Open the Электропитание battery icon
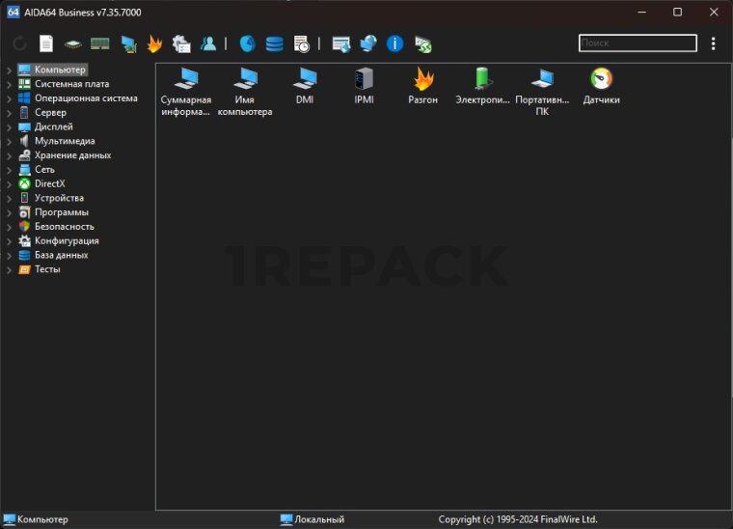The width and height of the screenshot is (733, 529). click(482, 79)
